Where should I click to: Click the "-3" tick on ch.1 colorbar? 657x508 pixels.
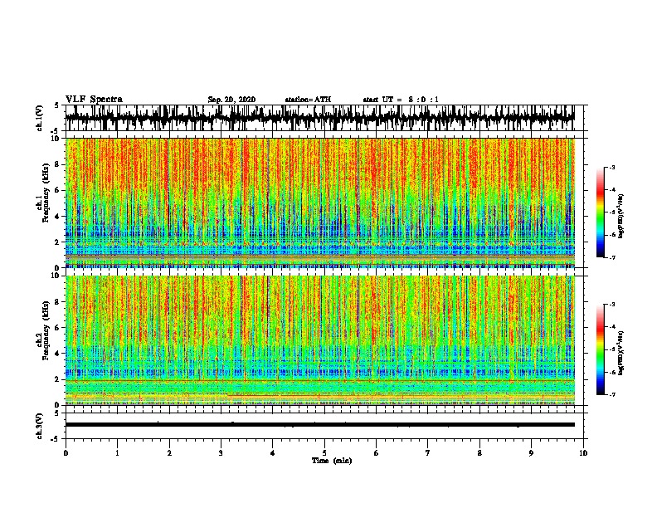[611, 167]
